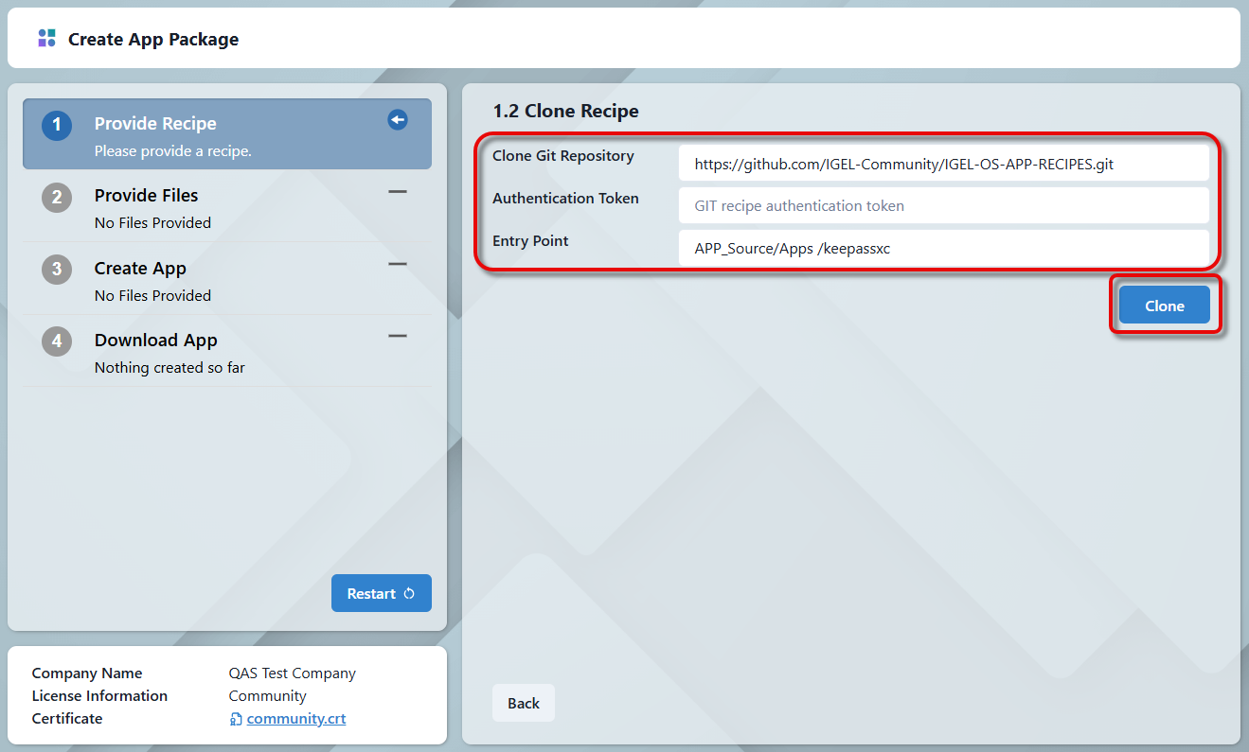Expand the Provide Files step dash
This screenshot has height=752, width=1249.
point(398,192)
